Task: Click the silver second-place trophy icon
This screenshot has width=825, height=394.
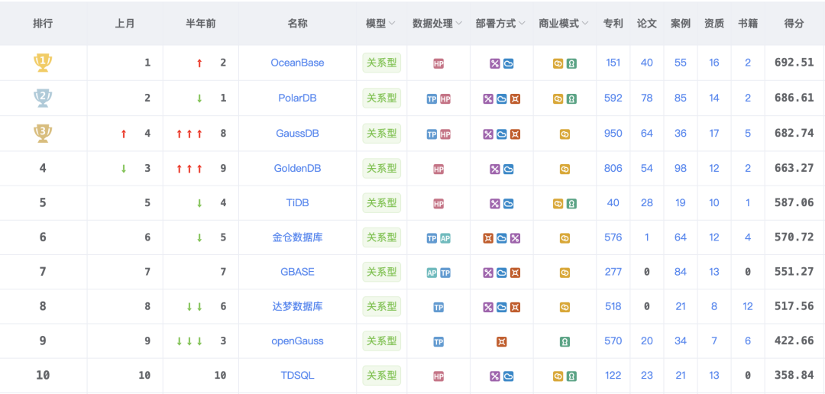Action: (x=43, y=98)
